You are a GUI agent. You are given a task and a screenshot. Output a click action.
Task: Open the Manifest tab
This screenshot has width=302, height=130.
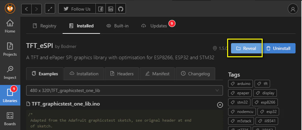point(157,74)
